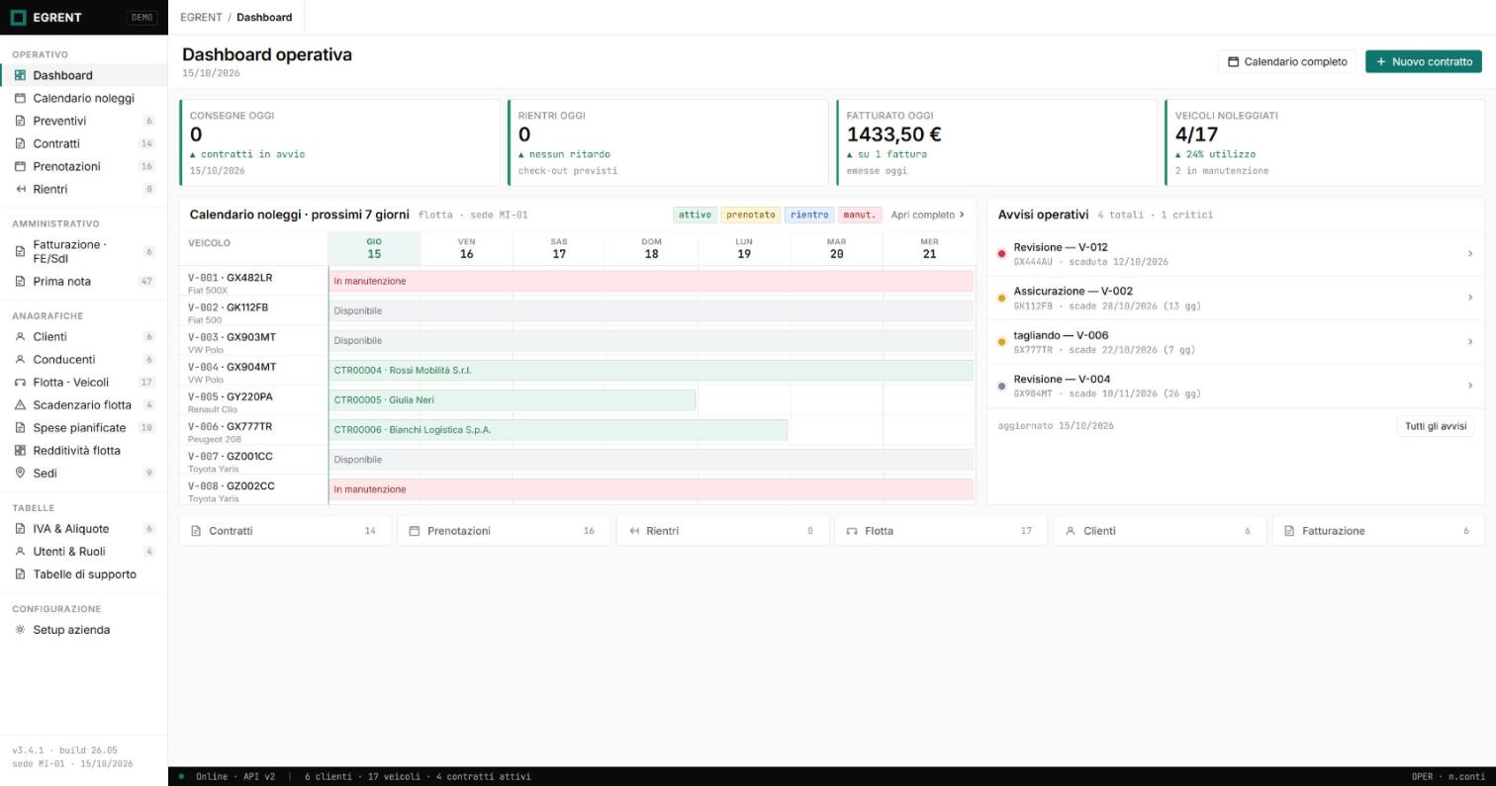Click the Rientri return-arrow icon in sidebar
Screen dimensions: 1496x786
tap(20, 189)
